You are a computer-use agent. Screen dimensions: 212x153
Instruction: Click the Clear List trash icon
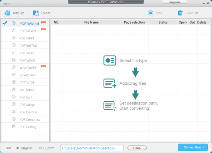click(180, 13)
